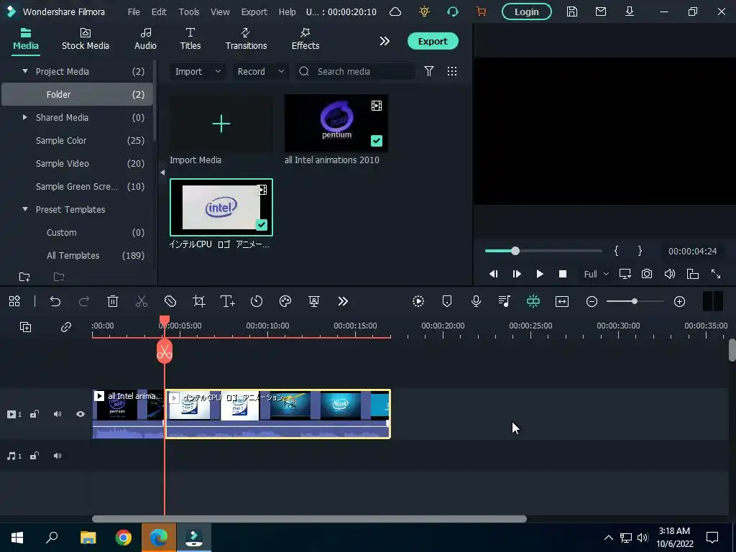Undo the last edit

click(55, 301)
